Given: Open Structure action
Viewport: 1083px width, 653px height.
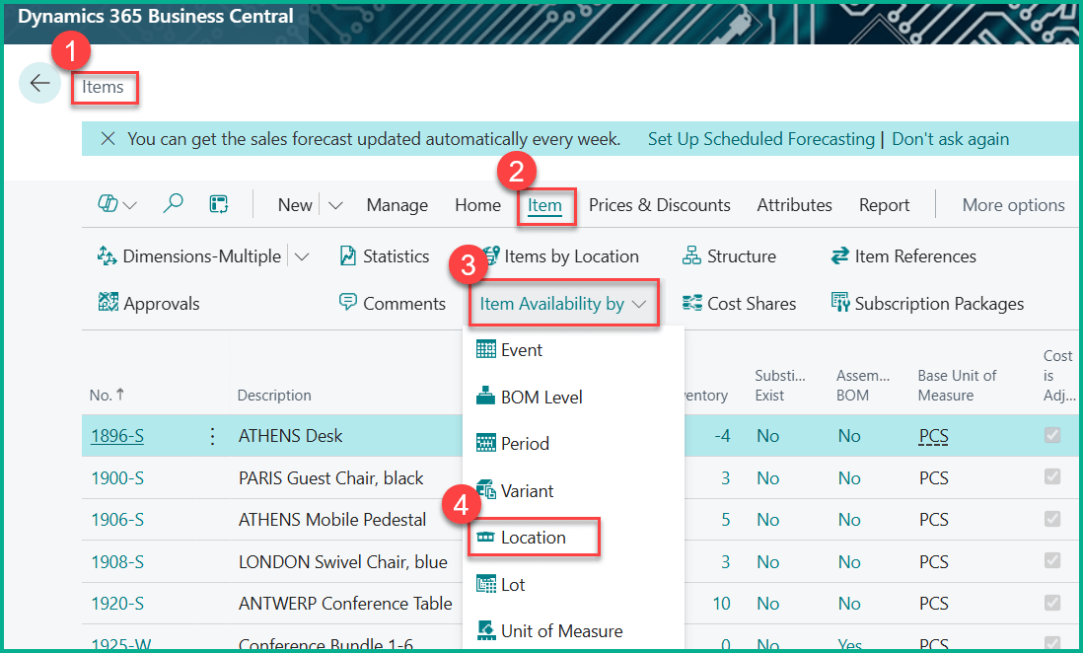Looking at the screenshot, I should 729,256.
